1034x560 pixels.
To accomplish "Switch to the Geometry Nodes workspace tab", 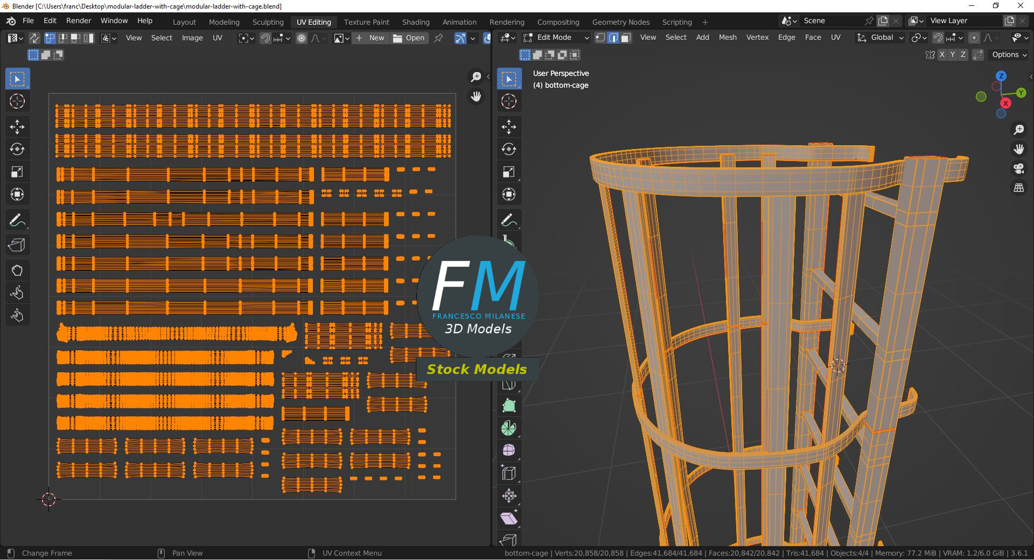I will (x=621, y=22).
